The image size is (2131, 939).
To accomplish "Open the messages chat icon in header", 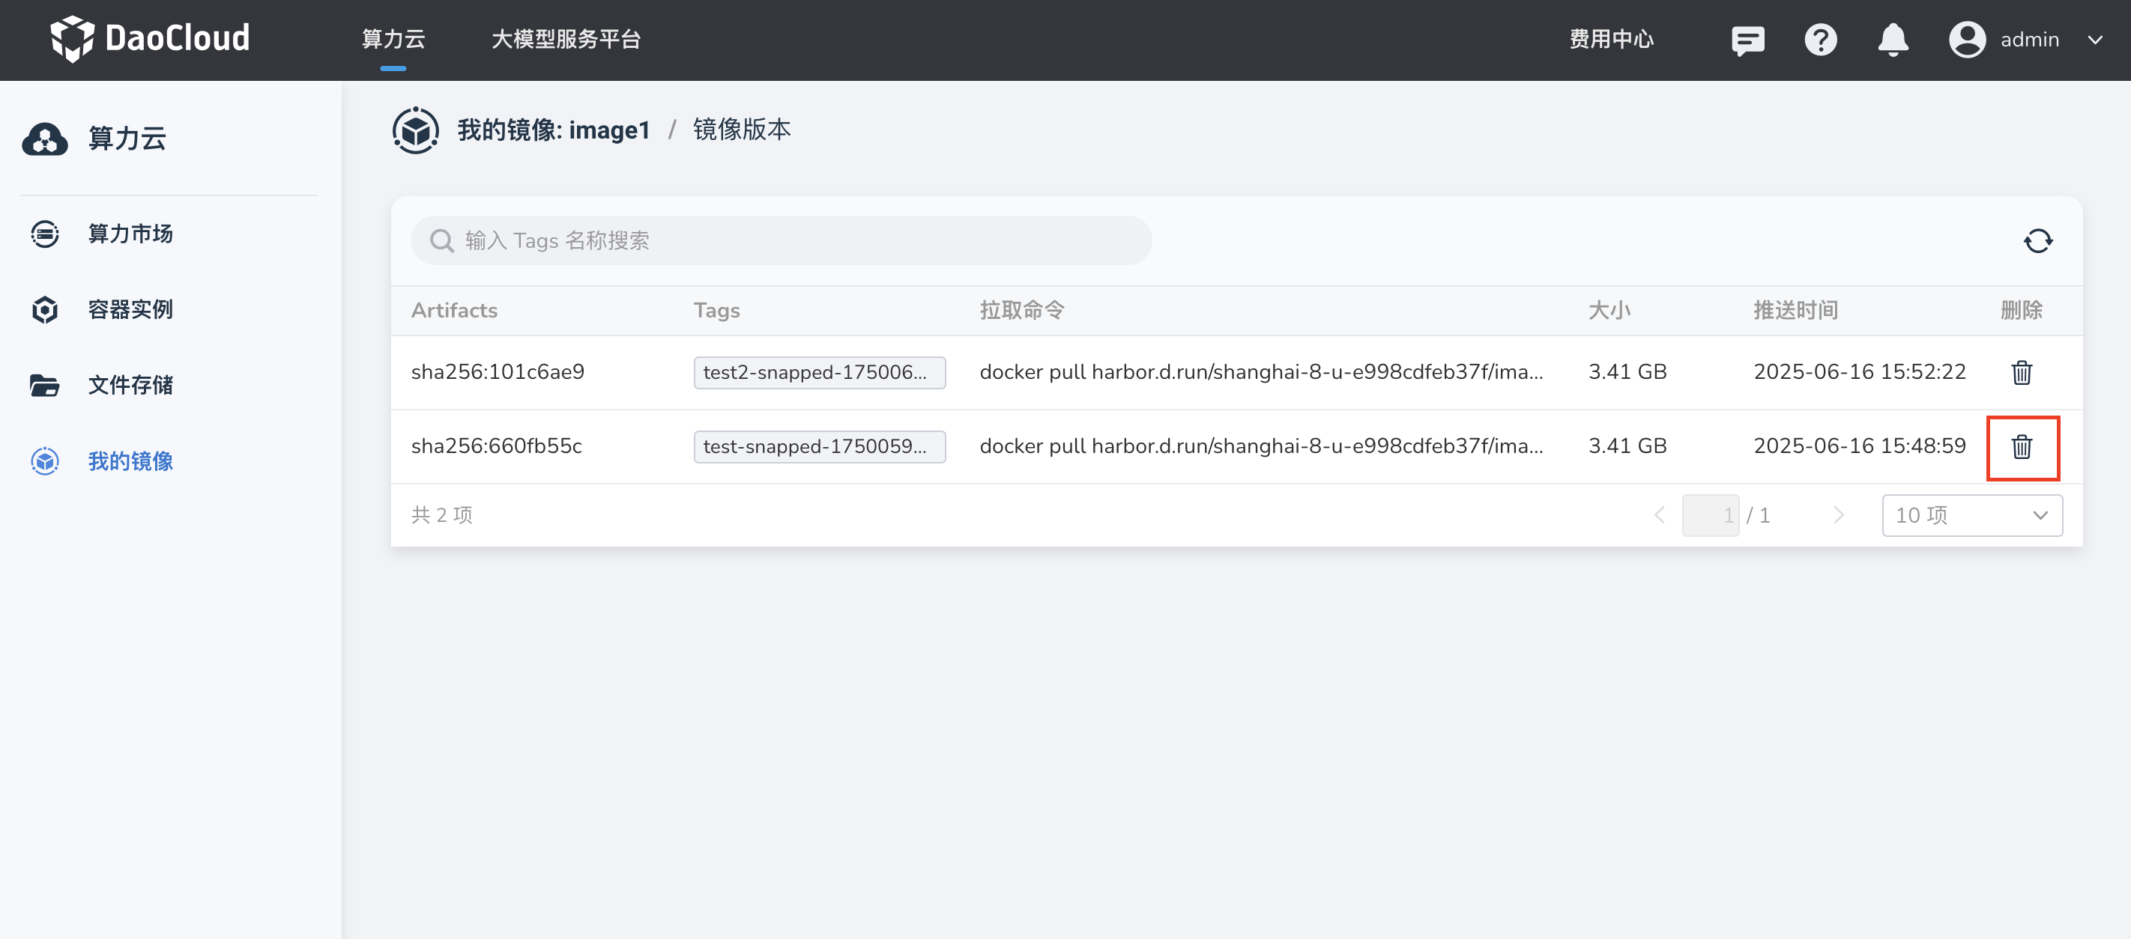I will pyautogui.click(x=1747, y=40).
